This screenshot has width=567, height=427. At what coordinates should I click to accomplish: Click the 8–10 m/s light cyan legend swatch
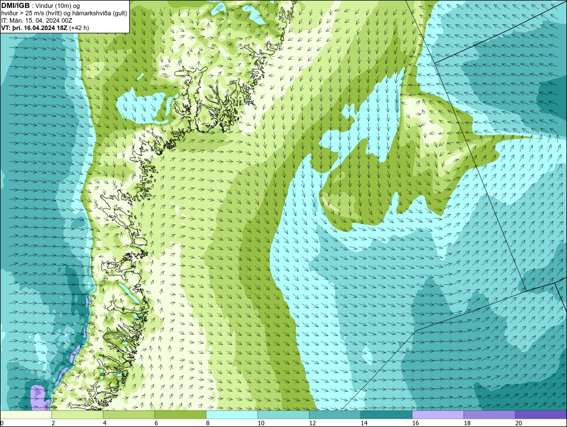[x=232, y=415]
